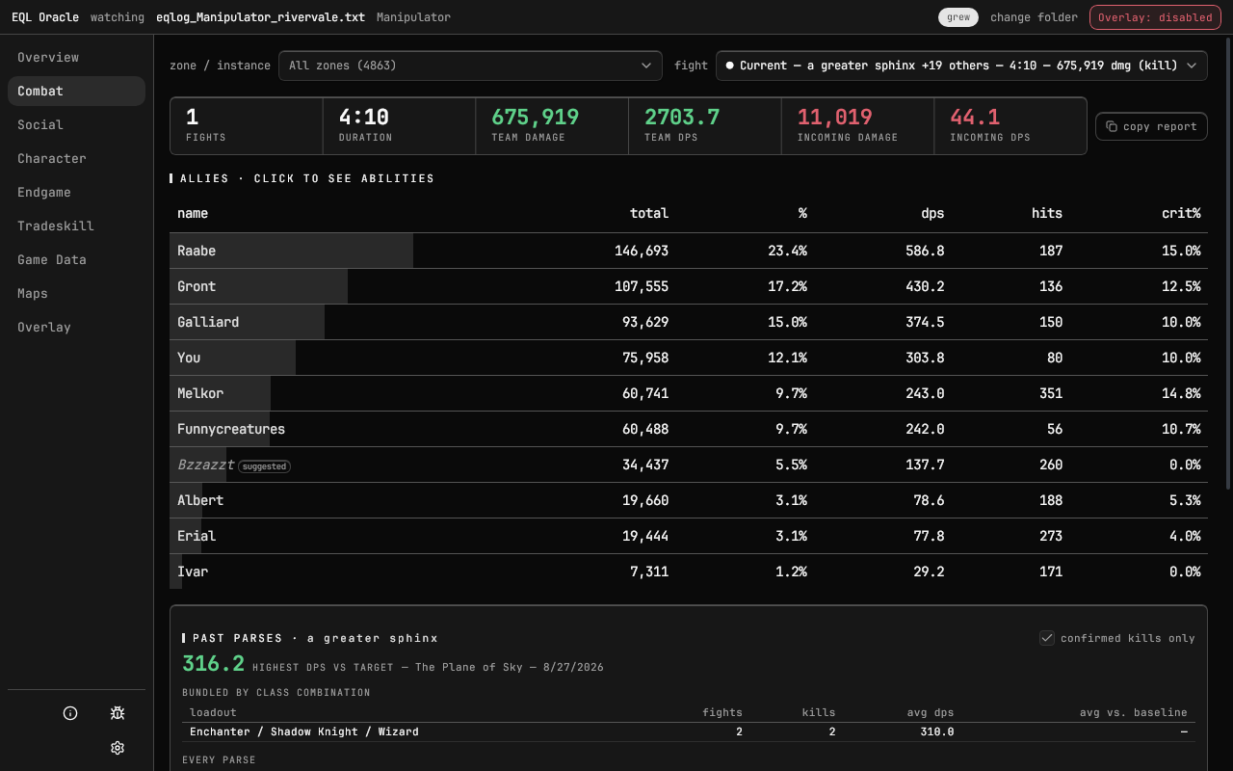1233x771 pixels.
Task: Open the zone / instance dropdown
Action: (470, 66)
